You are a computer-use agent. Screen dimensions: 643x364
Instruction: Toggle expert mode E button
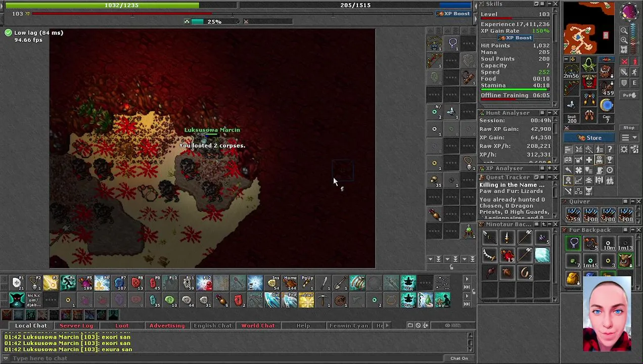point(634,82)
